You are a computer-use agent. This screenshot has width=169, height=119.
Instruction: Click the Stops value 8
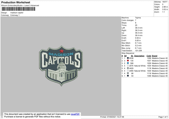[x=135, y=23]
